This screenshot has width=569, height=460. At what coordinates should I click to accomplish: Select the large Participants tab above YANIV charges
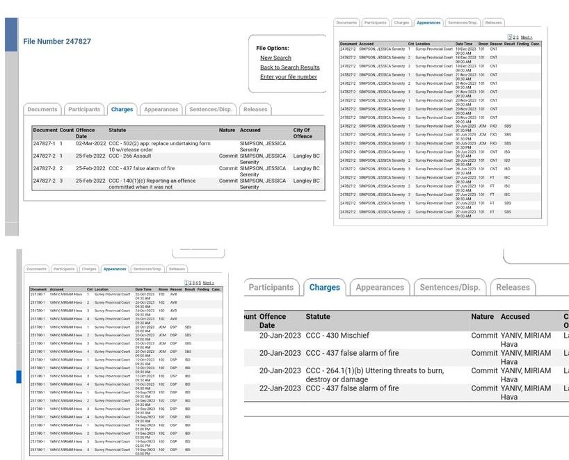coord(271,288)
